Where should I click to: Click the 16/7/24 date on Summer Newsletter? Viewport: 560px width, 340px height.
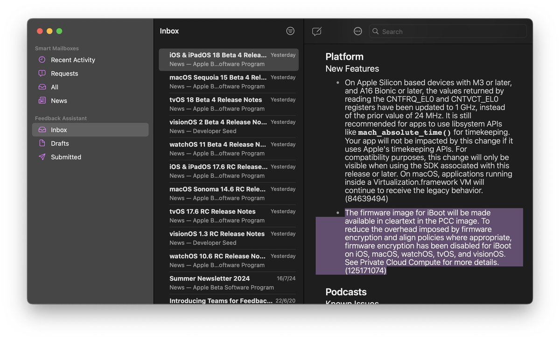286,278
